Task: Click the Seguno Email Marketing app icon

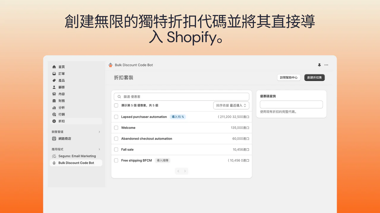Action: click(54, 156)
